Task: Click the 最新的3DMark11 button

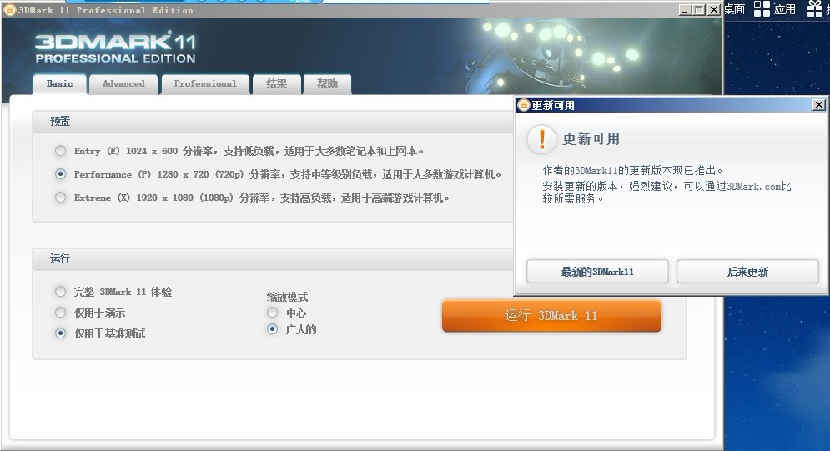Action: (597, 272)
